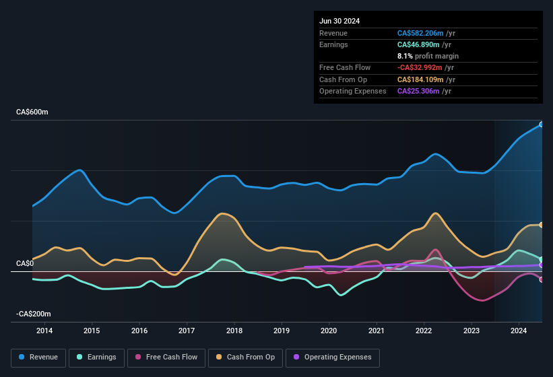This screenshot has width=553, height=377.
Task: Toggle the Operating Expenses legend button
Action: tap(333, 357)
